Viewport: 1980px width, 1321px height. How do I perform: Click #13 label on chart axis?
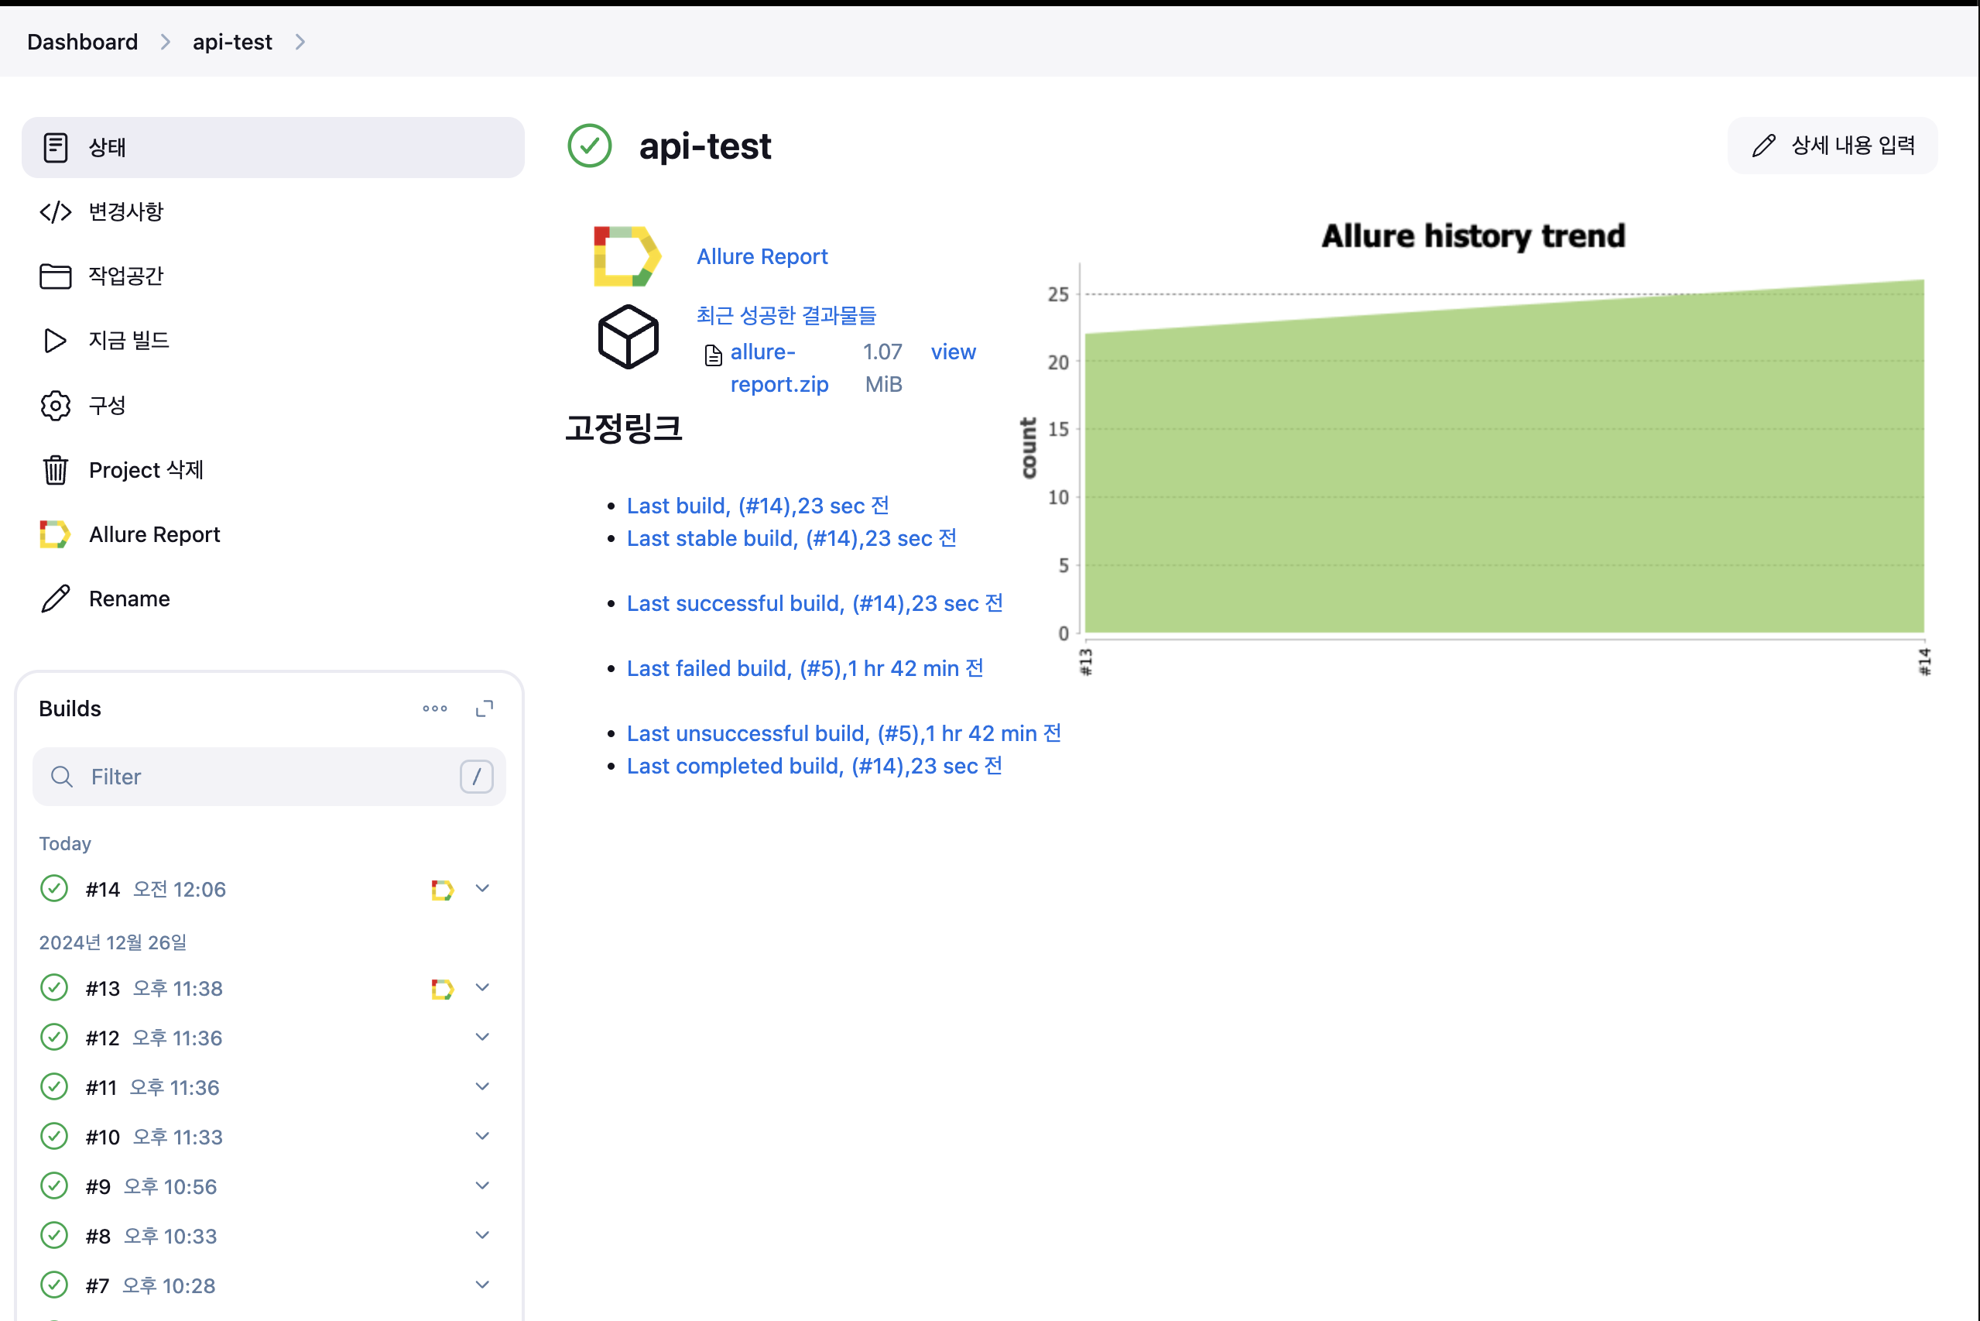click(x=1085, y=661)
